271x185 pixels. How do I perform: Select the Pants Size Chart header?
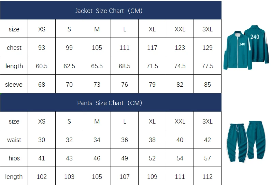(110, 103)
